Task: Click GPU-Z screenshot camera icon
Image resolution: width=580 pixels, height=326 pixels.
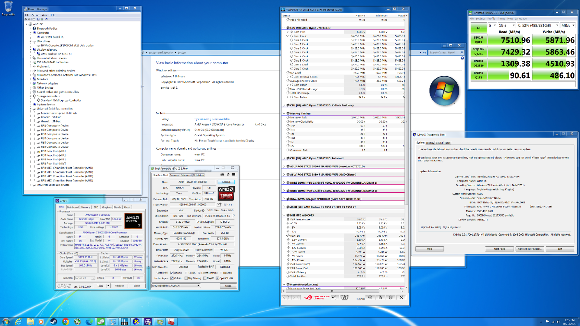Action: [x=222, y=175]
